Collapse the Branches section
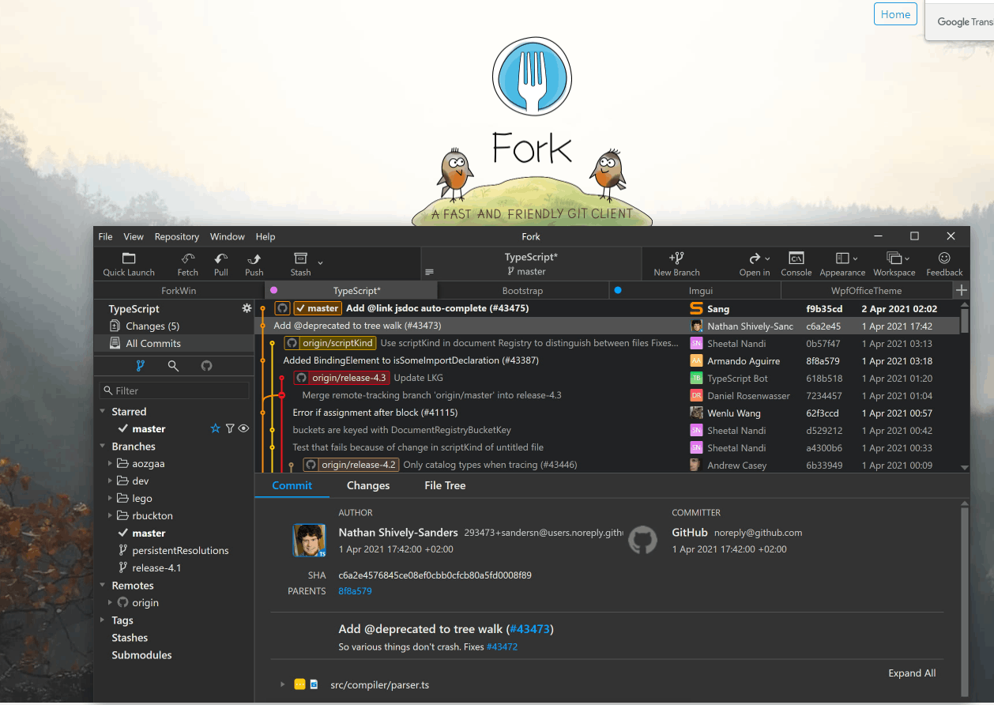The height and width of the screenshot is (705, 994). (103, 446)
